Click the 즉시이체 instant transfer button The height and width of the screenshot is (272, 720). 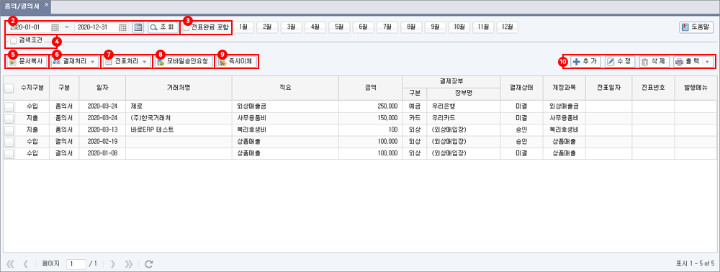point(235,61)
